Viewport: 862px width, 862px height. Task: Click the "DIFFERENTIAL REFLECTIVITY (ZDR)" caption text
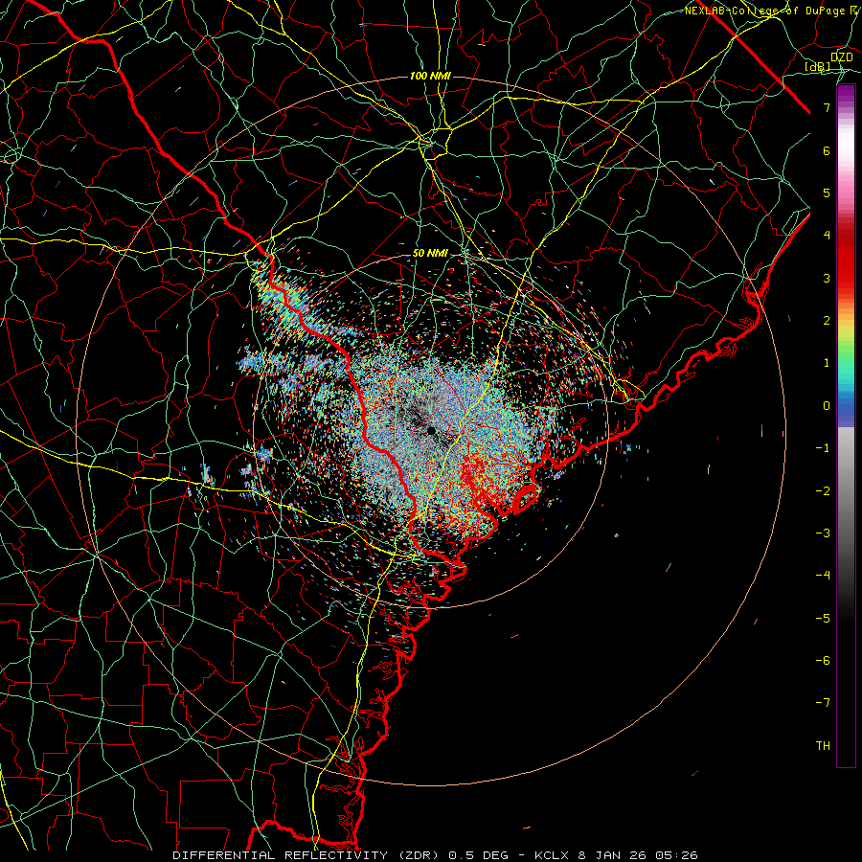307,855
